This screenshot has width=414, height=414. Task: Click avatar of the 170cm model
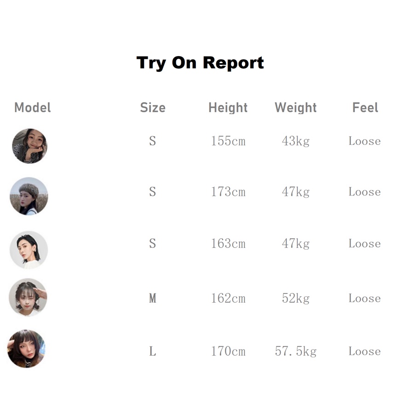(x=27, y=349)
